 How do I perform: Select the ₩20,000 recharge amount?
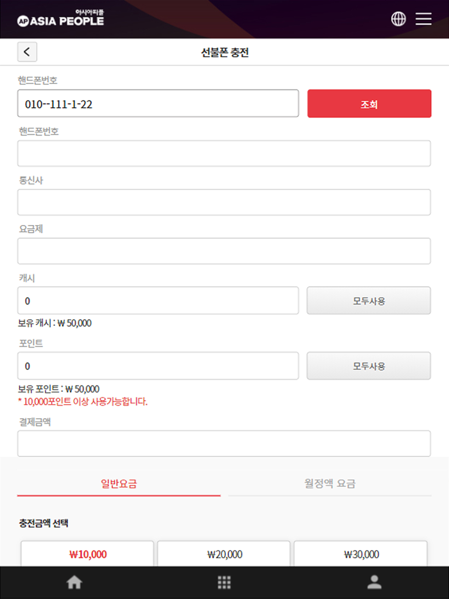click(224, 554)
